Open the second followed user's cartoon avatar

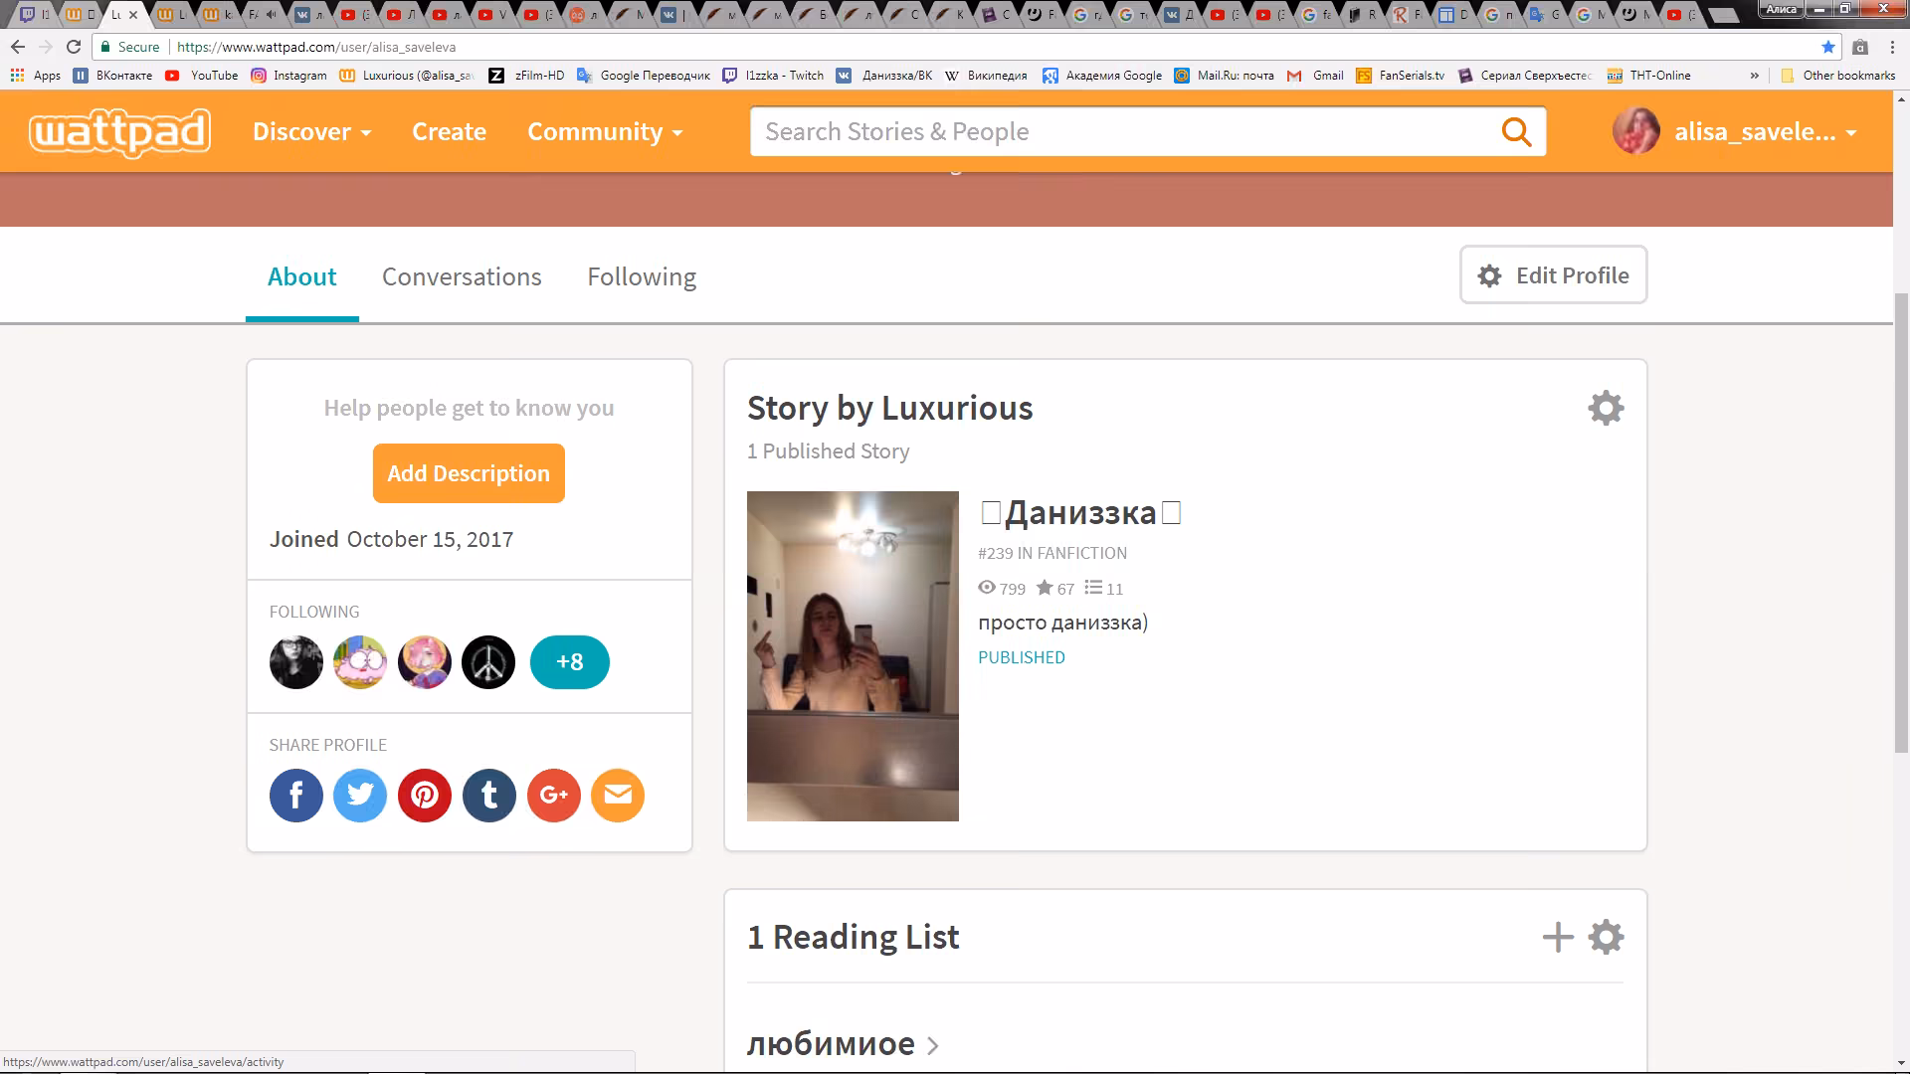click(x=360, y=662)
